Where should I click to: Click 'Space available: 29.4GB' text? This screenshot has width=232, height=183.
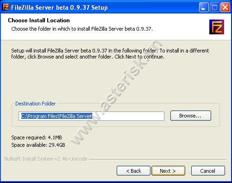(x=38, y=145)
